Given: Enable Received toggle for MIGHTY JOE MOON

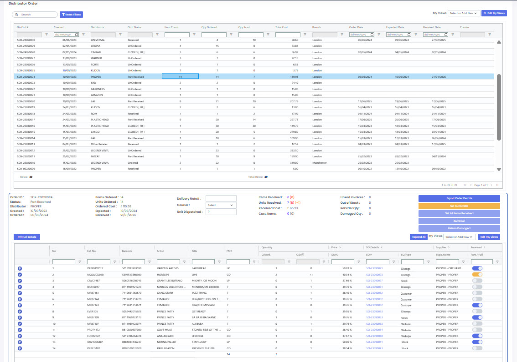Looking at the screenshot, I should click(477, 281).
